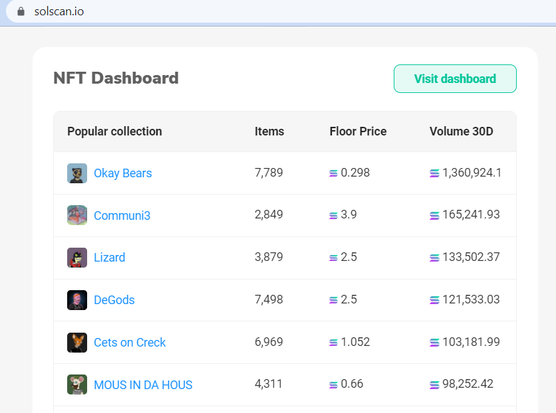Open the Cets on Creck collection link
The width and height of the screenshot is (556, 413).
coord(130,342)
